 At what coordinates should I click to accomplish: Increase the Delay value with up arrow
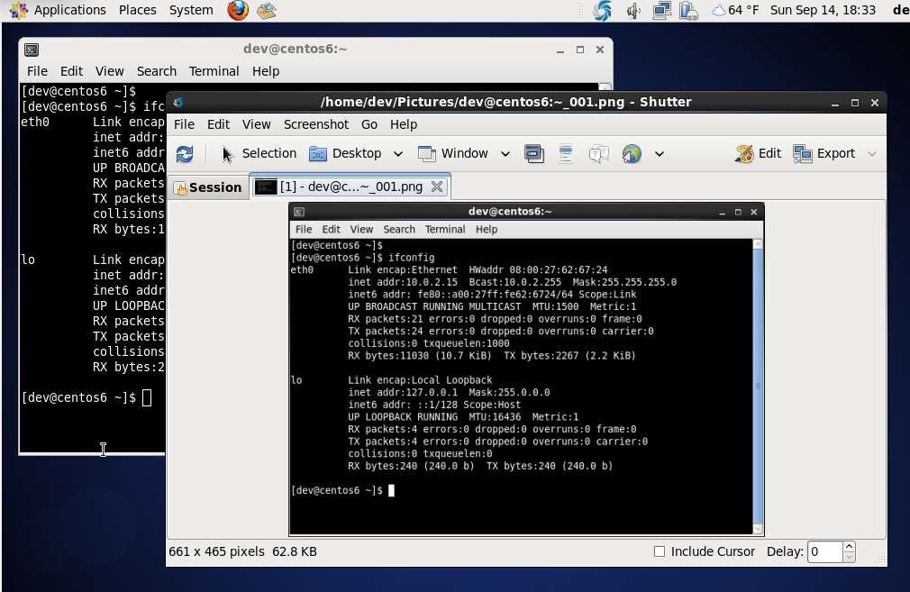coord(849,546)
